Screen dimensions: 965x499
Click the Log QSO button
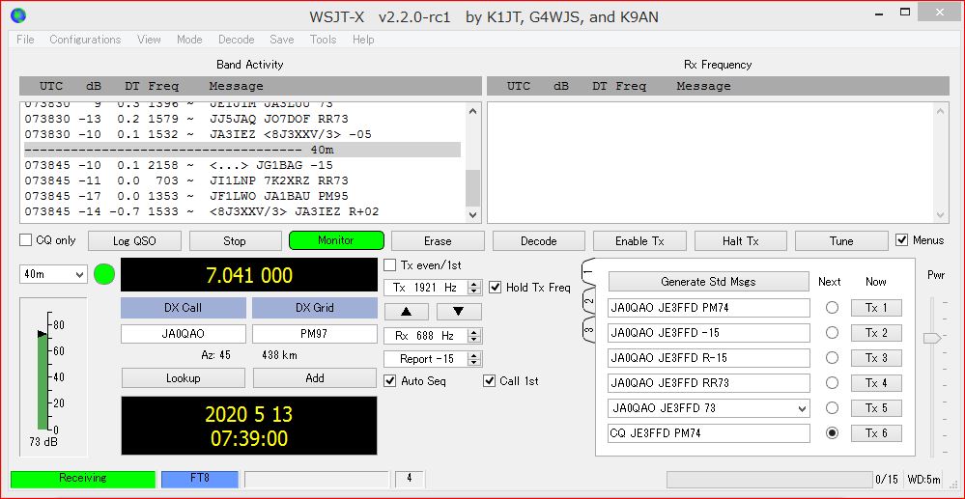(x=134, y=241)
